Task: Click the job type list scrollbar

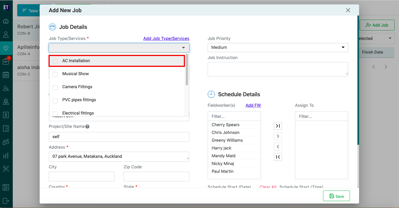Action: [x=187, y=70]
